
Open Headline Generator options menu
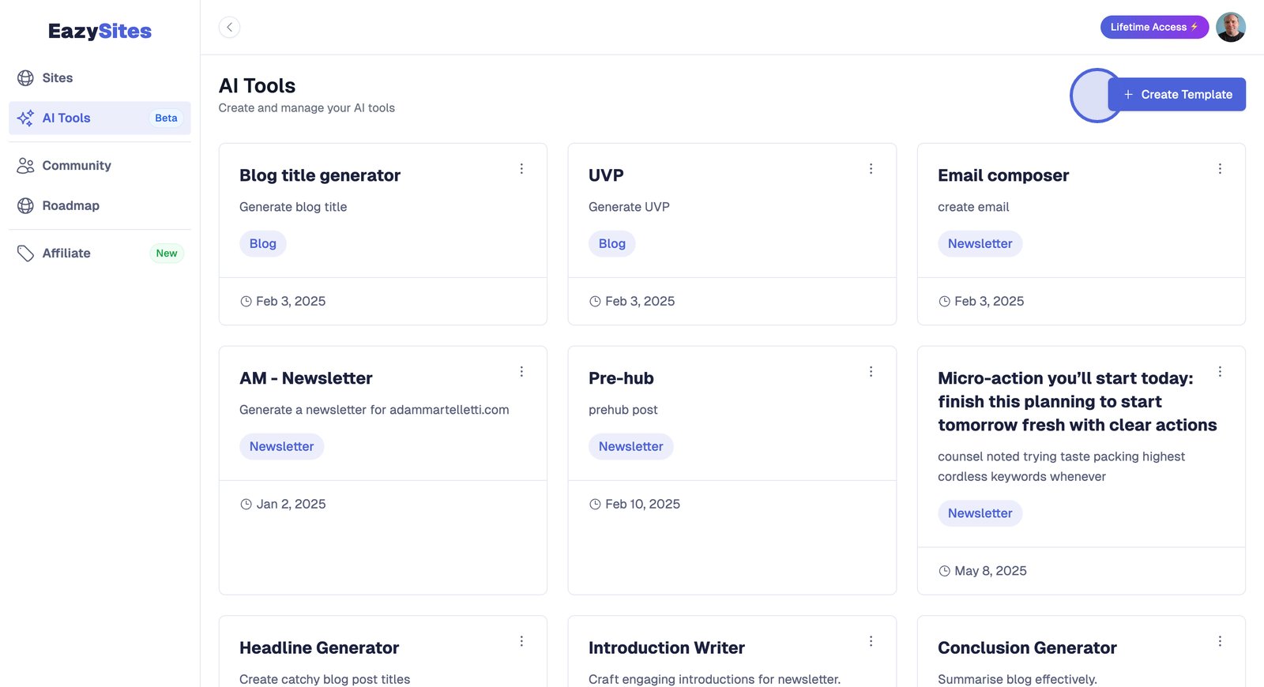[521, 641]
